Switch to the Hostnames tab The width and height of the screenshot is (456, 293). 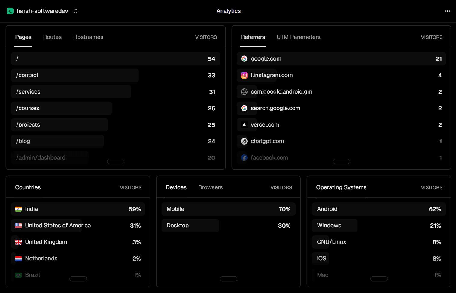click(x=88, y=37)
